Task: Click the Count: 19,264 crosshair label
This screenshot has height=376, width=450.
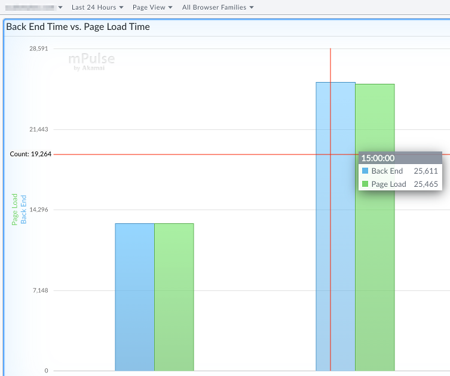Action: pos(30,154)
